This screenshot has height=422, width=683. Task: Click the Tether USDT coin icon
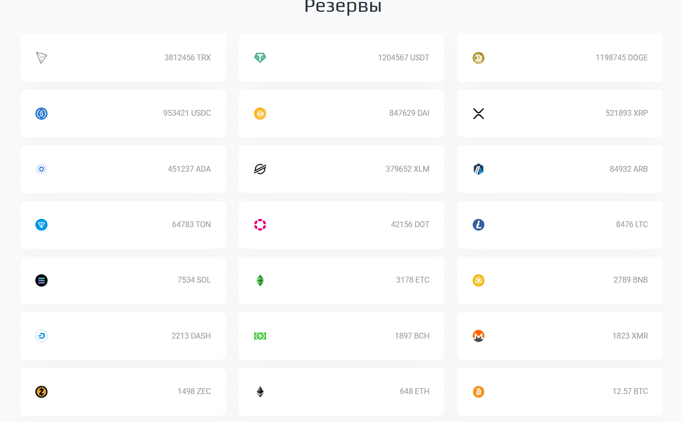tap(260, 58)
